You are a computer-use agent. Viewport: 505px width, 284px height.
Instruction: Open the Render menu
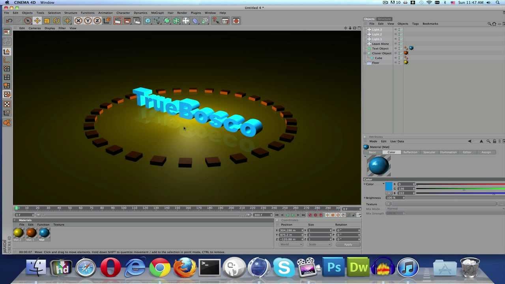[182, 13]
